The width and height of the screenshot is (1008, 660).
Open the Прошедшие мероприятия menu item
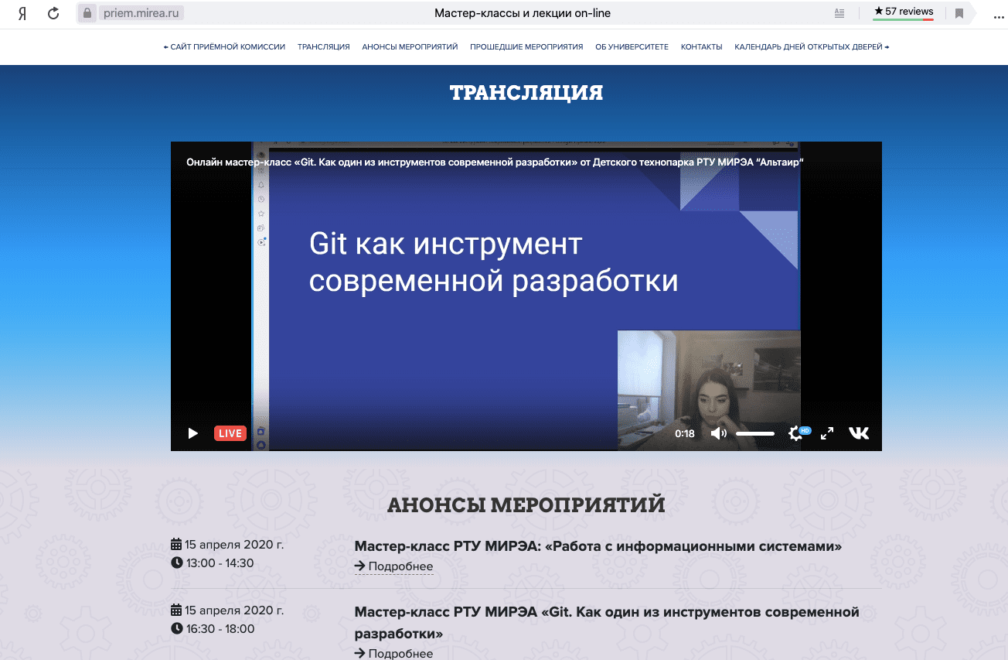526,47
